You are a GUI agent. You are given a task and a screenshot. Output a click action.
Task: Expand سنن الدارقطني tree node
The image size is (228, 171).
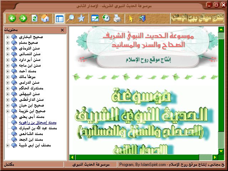click(x=7, y=100)
